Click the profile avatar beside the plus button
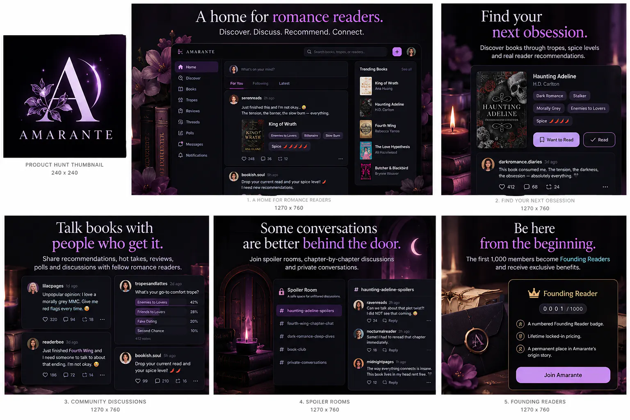The width and height of the screenshot is (630, 420). tap(411, 52)
